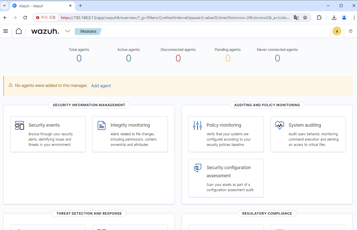Go forward in the browser
This screenshot has height=230, width=357.
pyautogui.click(x=15, y=18)
